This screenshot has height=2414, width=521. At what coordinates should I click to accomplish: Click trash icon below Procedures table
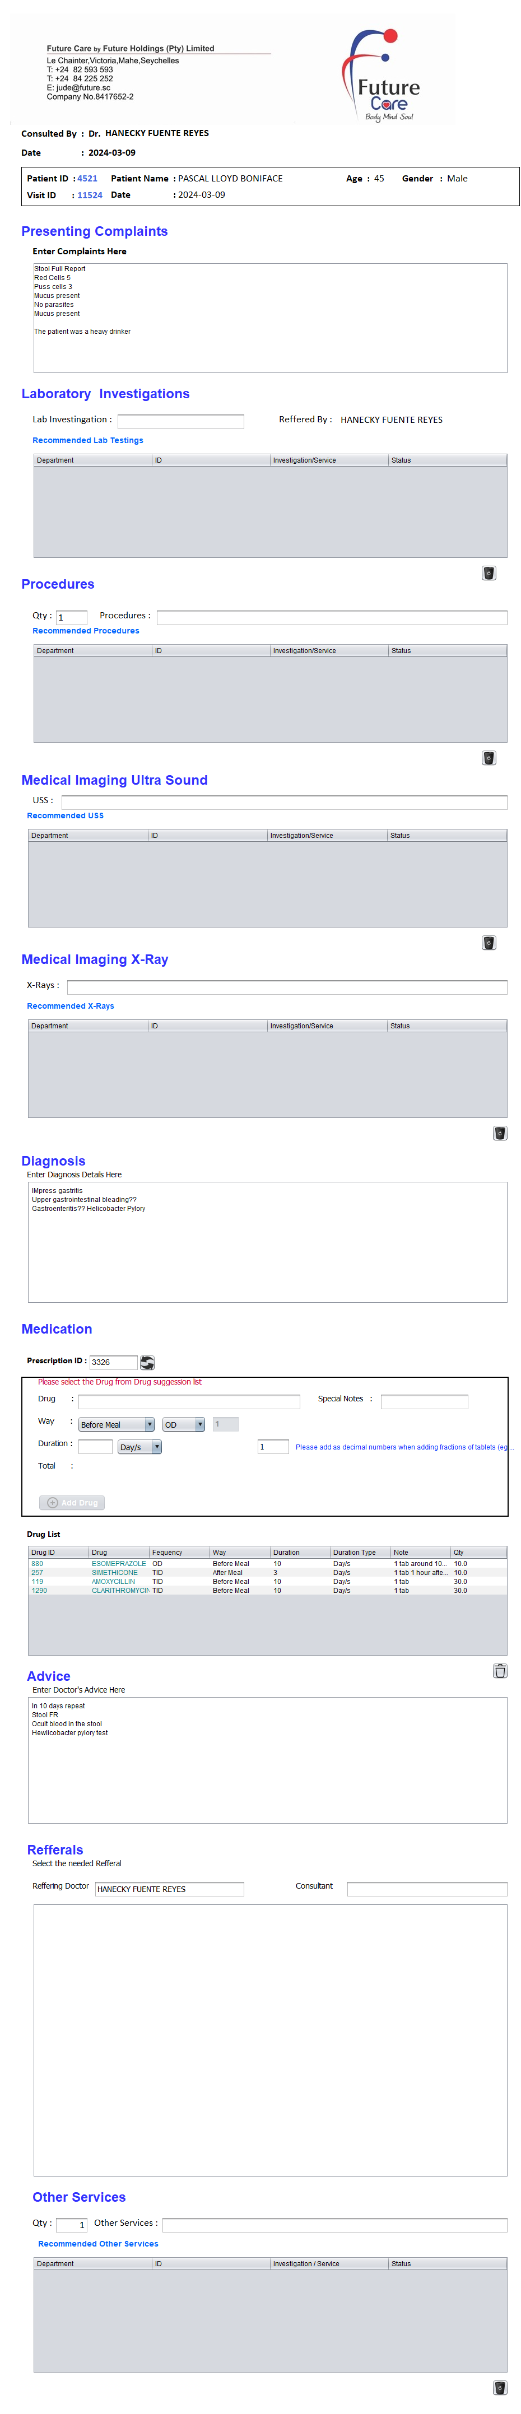point(488,757)
